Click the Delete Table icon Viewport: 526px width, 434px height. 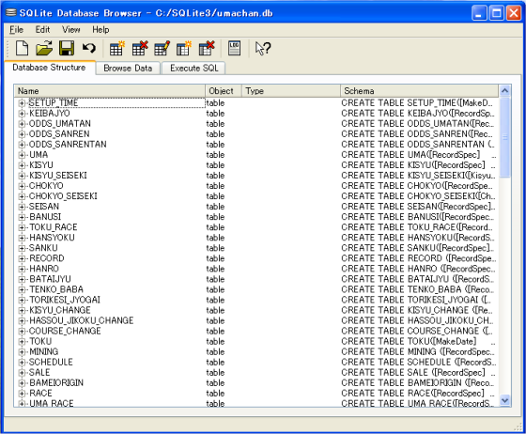pos(140,48)
